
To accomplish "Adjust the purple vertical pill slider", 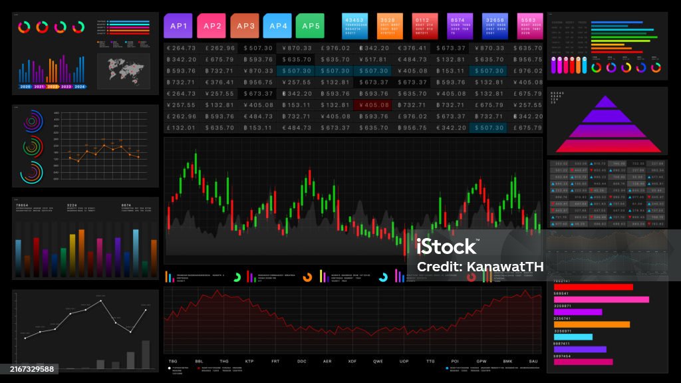I will [553, 65].
